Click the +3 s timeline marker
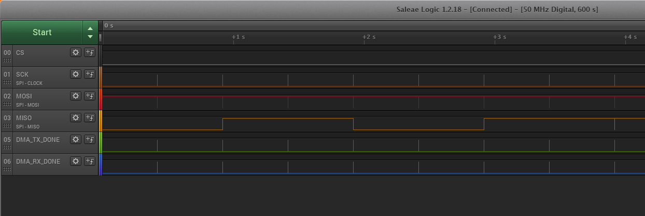Viewport: 645px width, 216px height. (499, 37)
